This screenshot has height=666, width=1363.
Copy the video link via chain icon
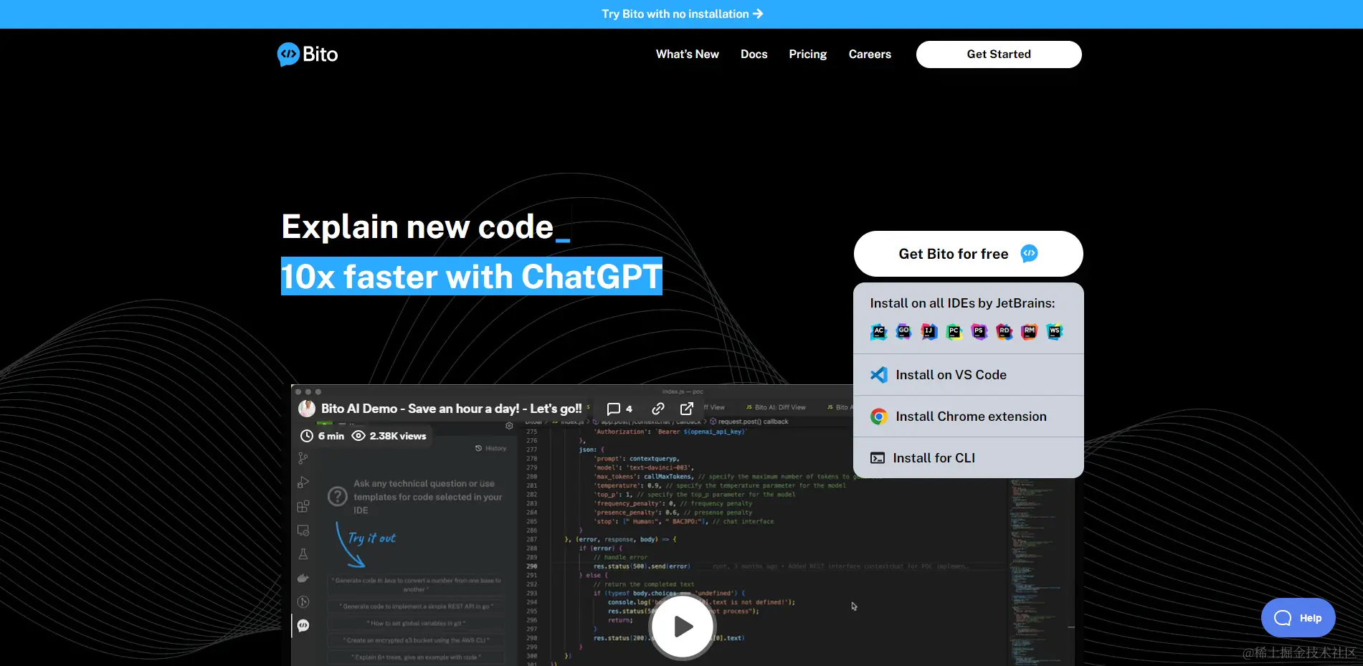point(657,409)
